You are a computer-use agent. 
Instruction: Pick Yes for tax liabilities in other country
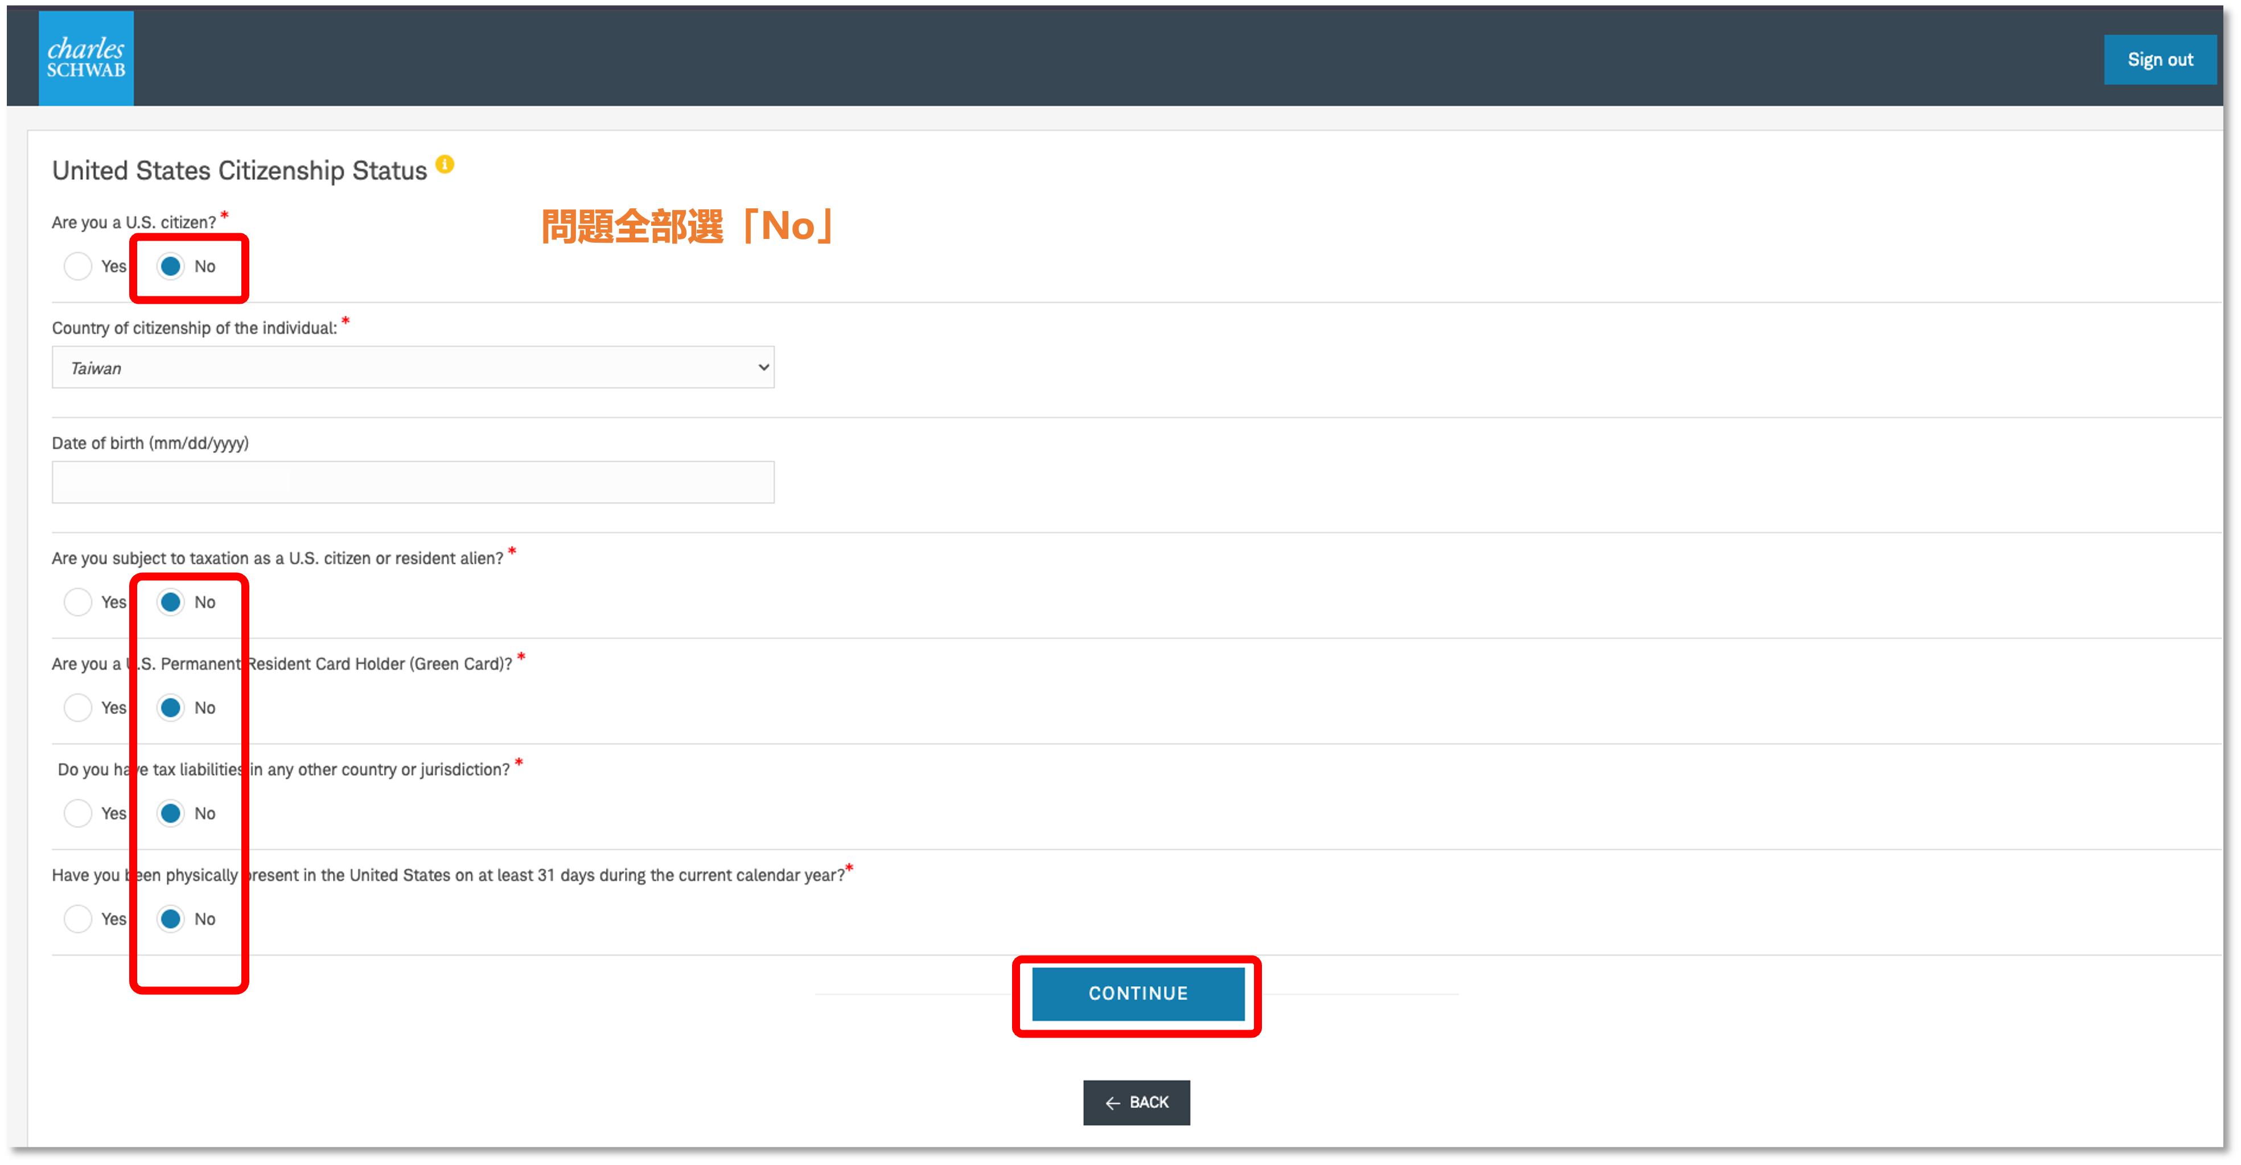point(79,813)
